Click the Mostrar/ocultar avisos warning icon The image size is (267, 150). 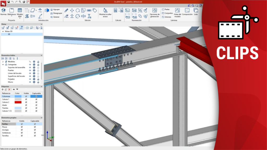pos(105,10)
